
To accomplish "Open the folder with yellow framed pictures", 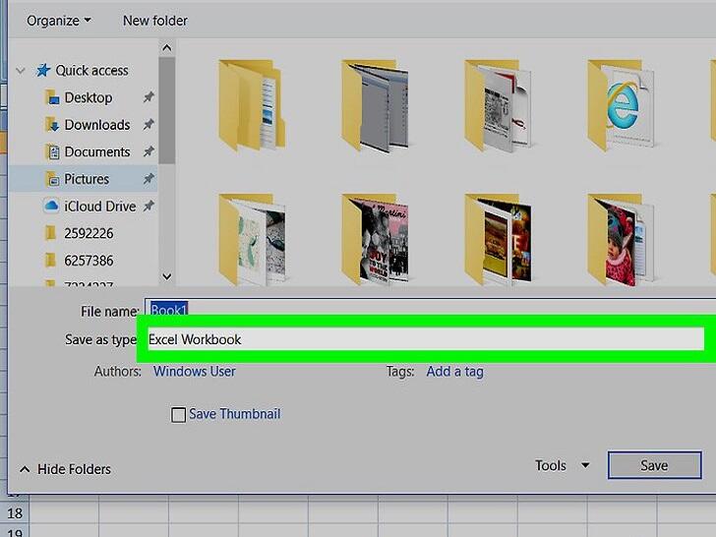I will click(x=498, y=240).
